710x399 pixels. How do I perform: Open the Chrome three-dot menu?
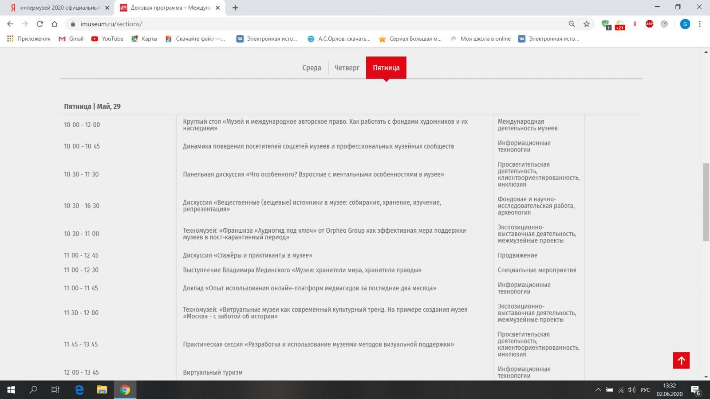[700, 24]
